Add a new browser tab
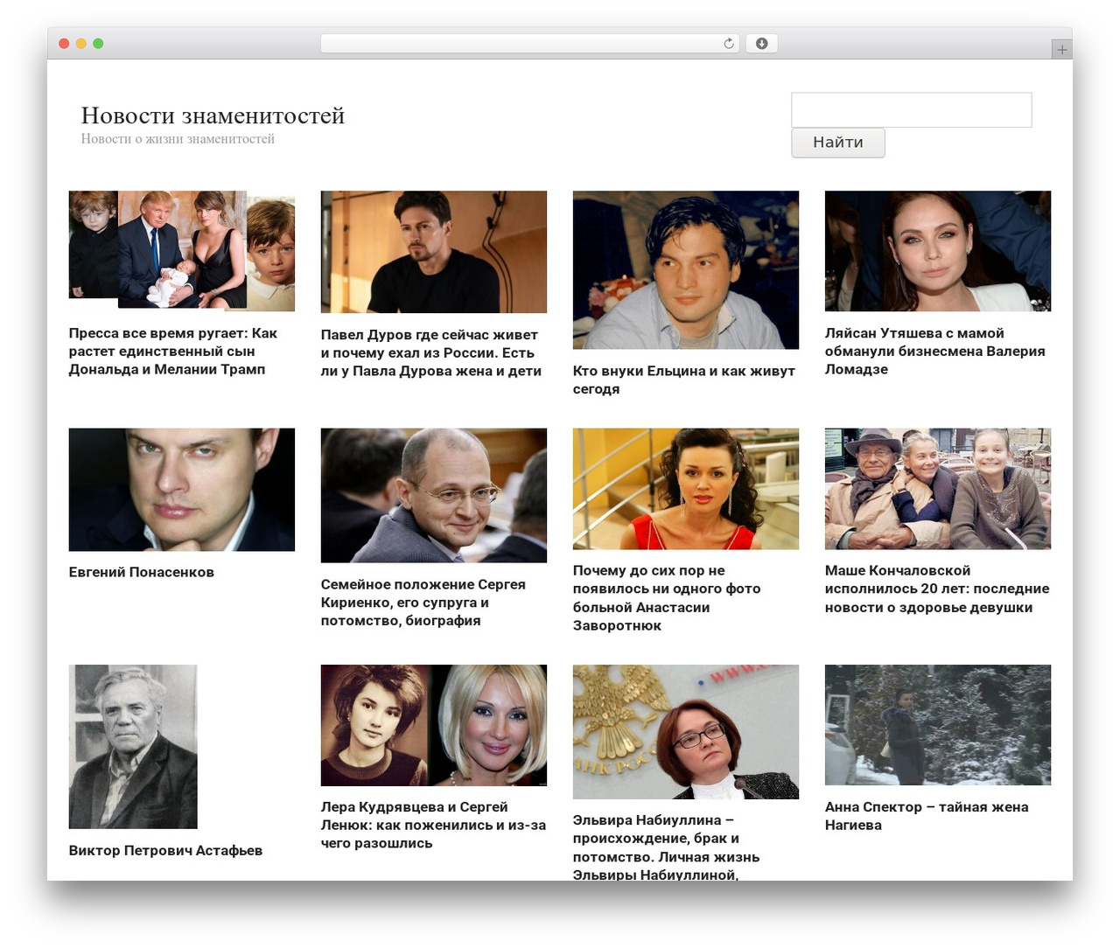The image size is (1120, 948). coord(1061,50)
